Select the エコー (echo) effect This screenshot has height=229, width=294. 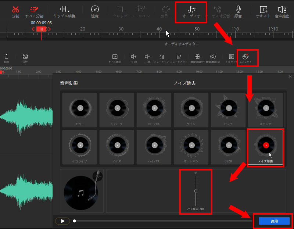[x=80, y=110]
